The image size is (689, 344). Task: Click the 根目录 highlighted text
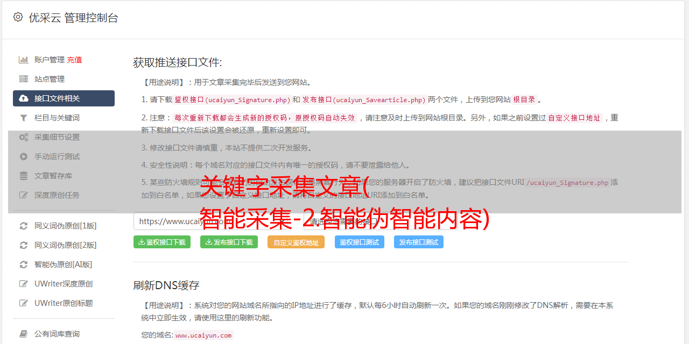click(x=524, y=99)
